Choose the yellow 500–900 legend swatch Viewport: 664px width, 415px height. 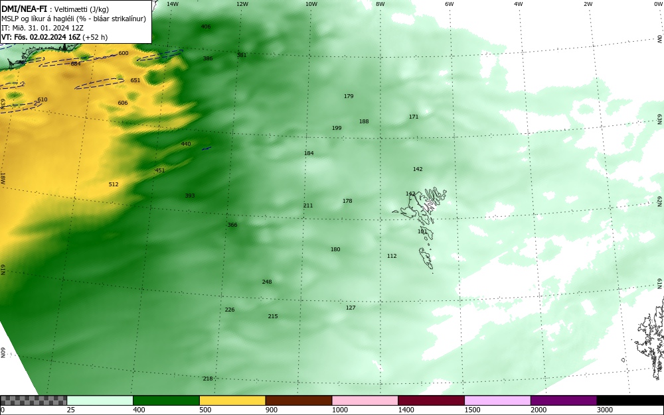point(232,400)
